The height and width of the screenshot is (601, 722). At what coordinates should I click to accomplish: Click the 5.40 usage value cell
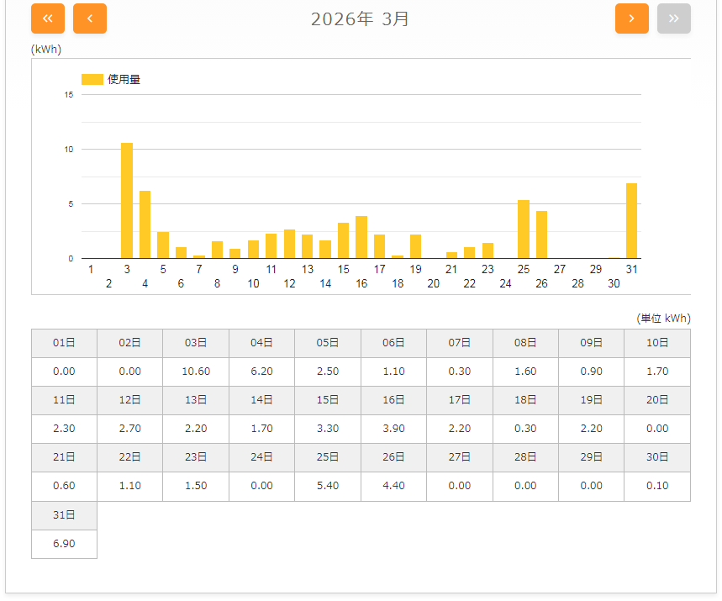(x=328, y=486)
